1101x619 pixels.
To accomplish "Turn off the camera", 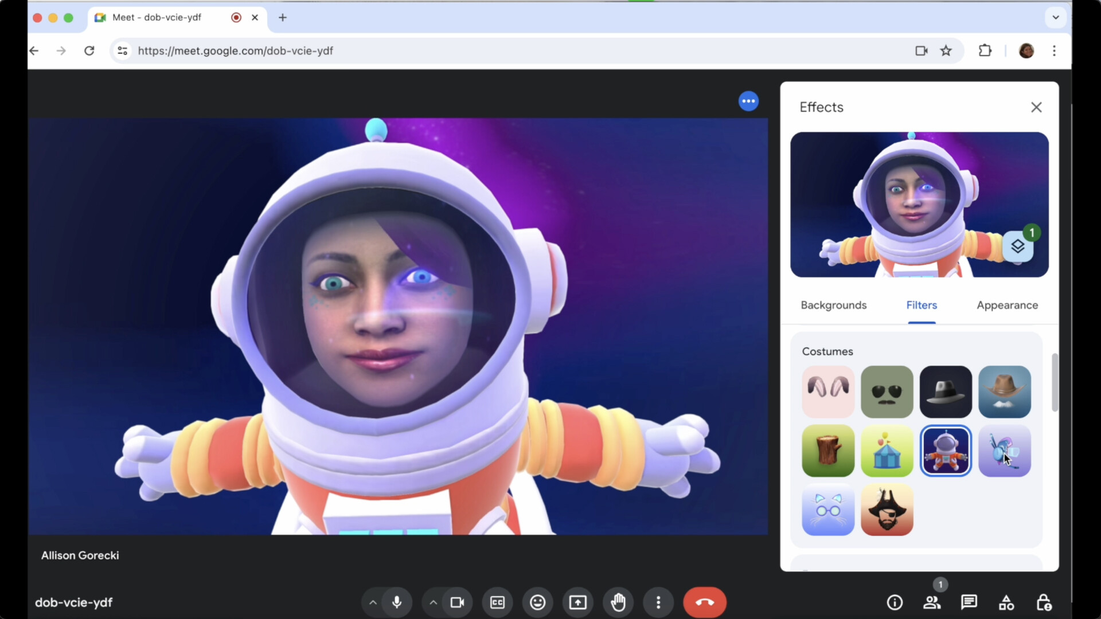I will point(457,602).
